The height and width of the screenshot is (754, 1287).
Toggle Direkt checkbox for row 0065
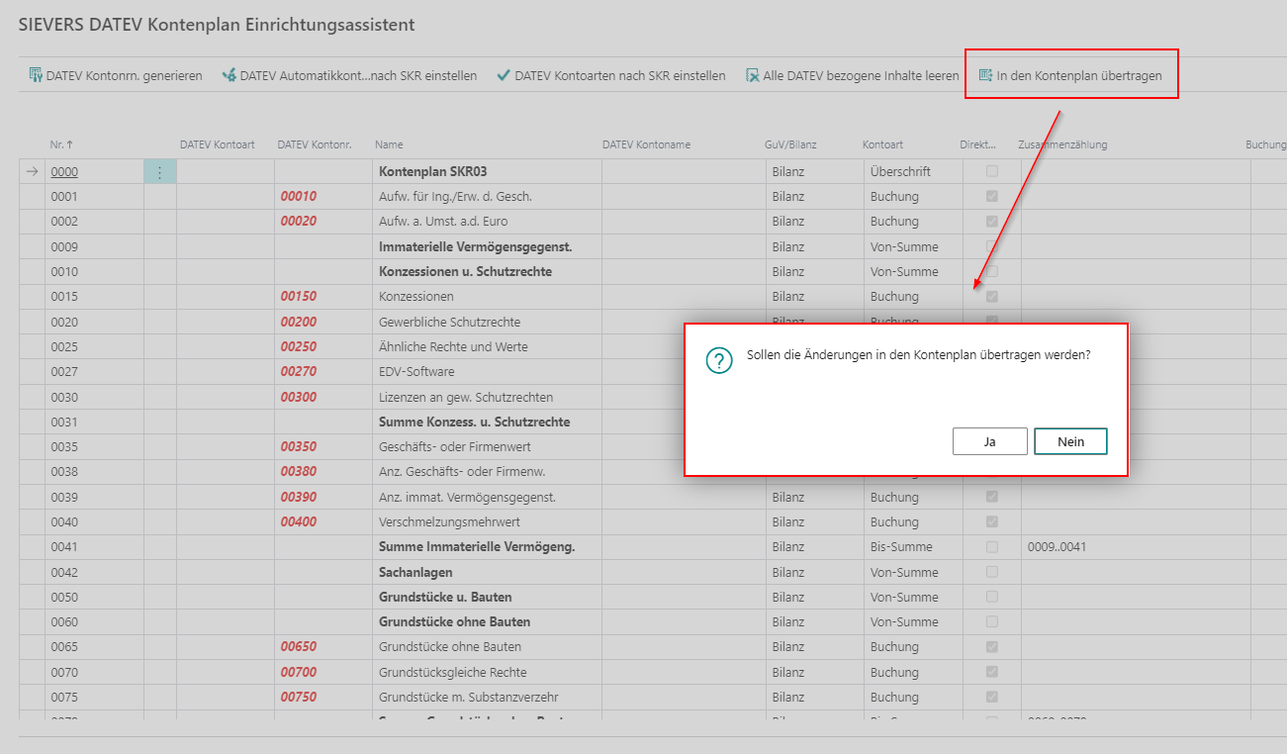coord(992,647)
